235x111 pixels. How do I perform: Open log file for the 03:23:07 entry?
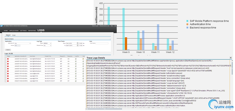tap(76, 81)
